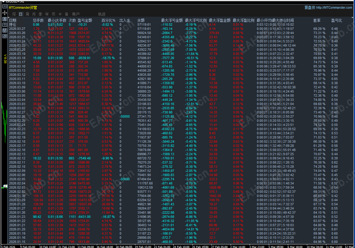Click the -18.75 % percentage cell
The width and height of the screenshot is (355, 248).
coord(108,58)
